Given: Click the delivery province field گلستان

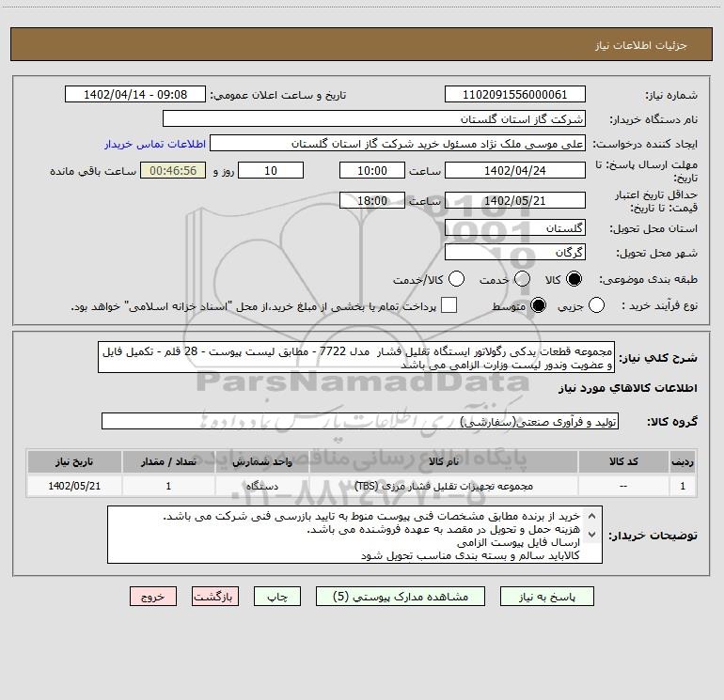Looking at the screenshot, I should click(515, 227).
